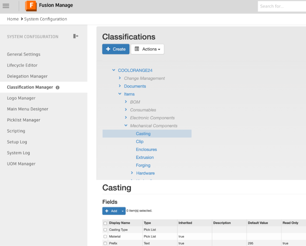Click the Prefix field name
The height and width of the screenshot is (246, 306).
pos(113,243)
